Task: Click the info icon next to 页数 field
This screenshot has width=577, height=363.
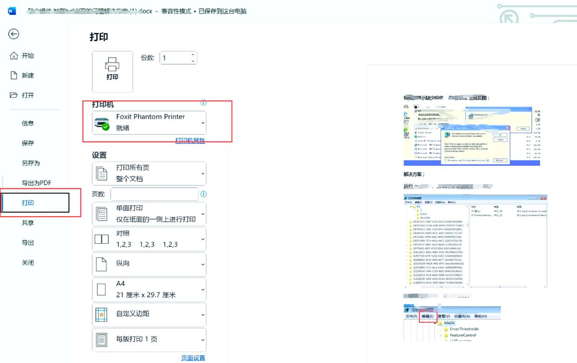Action: point(203,194)
